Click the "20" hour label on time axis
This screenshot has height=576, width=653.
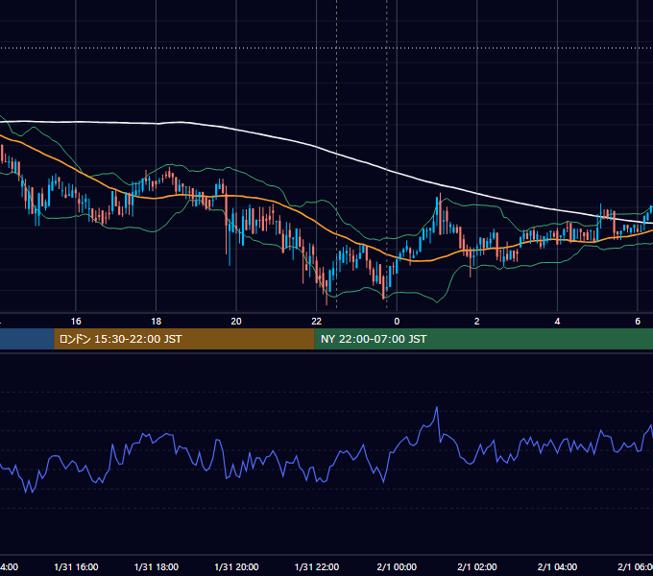click(x=236, y=322)
